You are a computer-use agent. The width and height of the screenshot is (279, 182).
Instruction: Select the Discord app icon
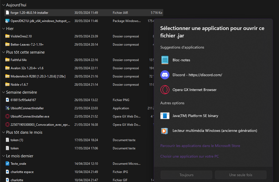[x=165, y=75]
